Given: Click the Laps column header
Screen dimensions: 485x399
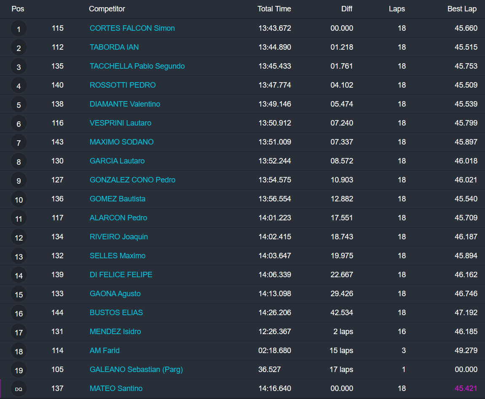Looking at the screenshot, I should [x=397, y=9].
